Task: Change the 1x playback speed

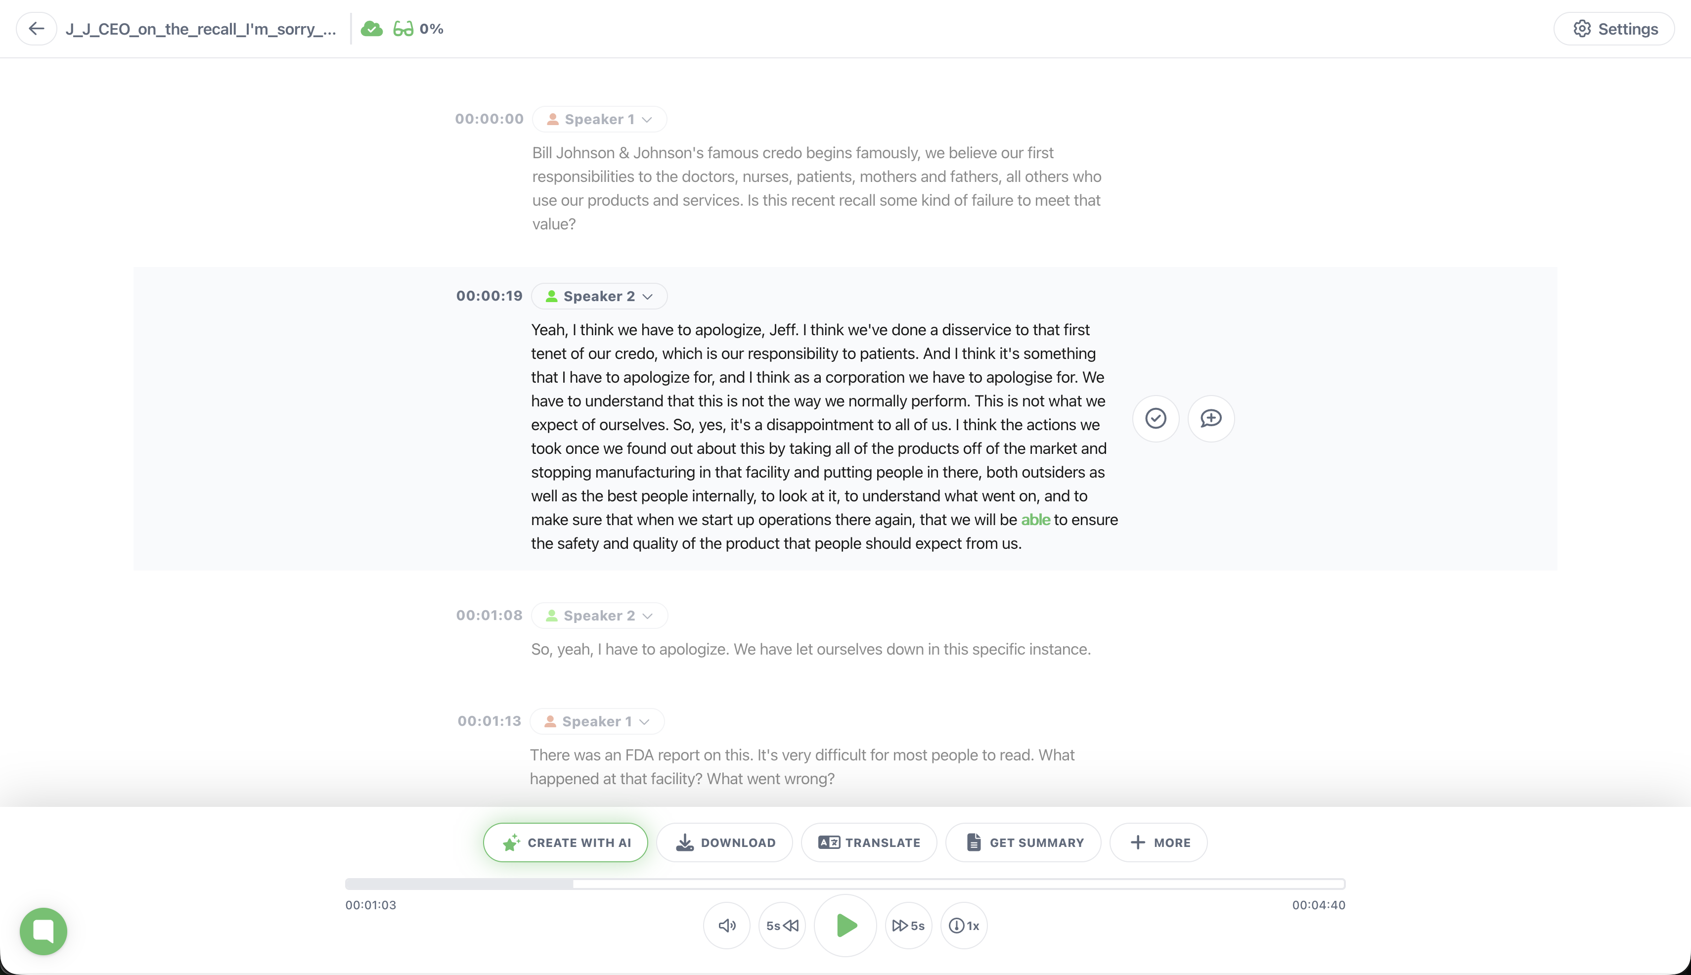Action: (964, 926)
